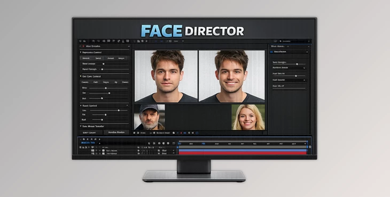Open the right panel dropdown with the blue icon
390x197 pixels.
point(289,52)
